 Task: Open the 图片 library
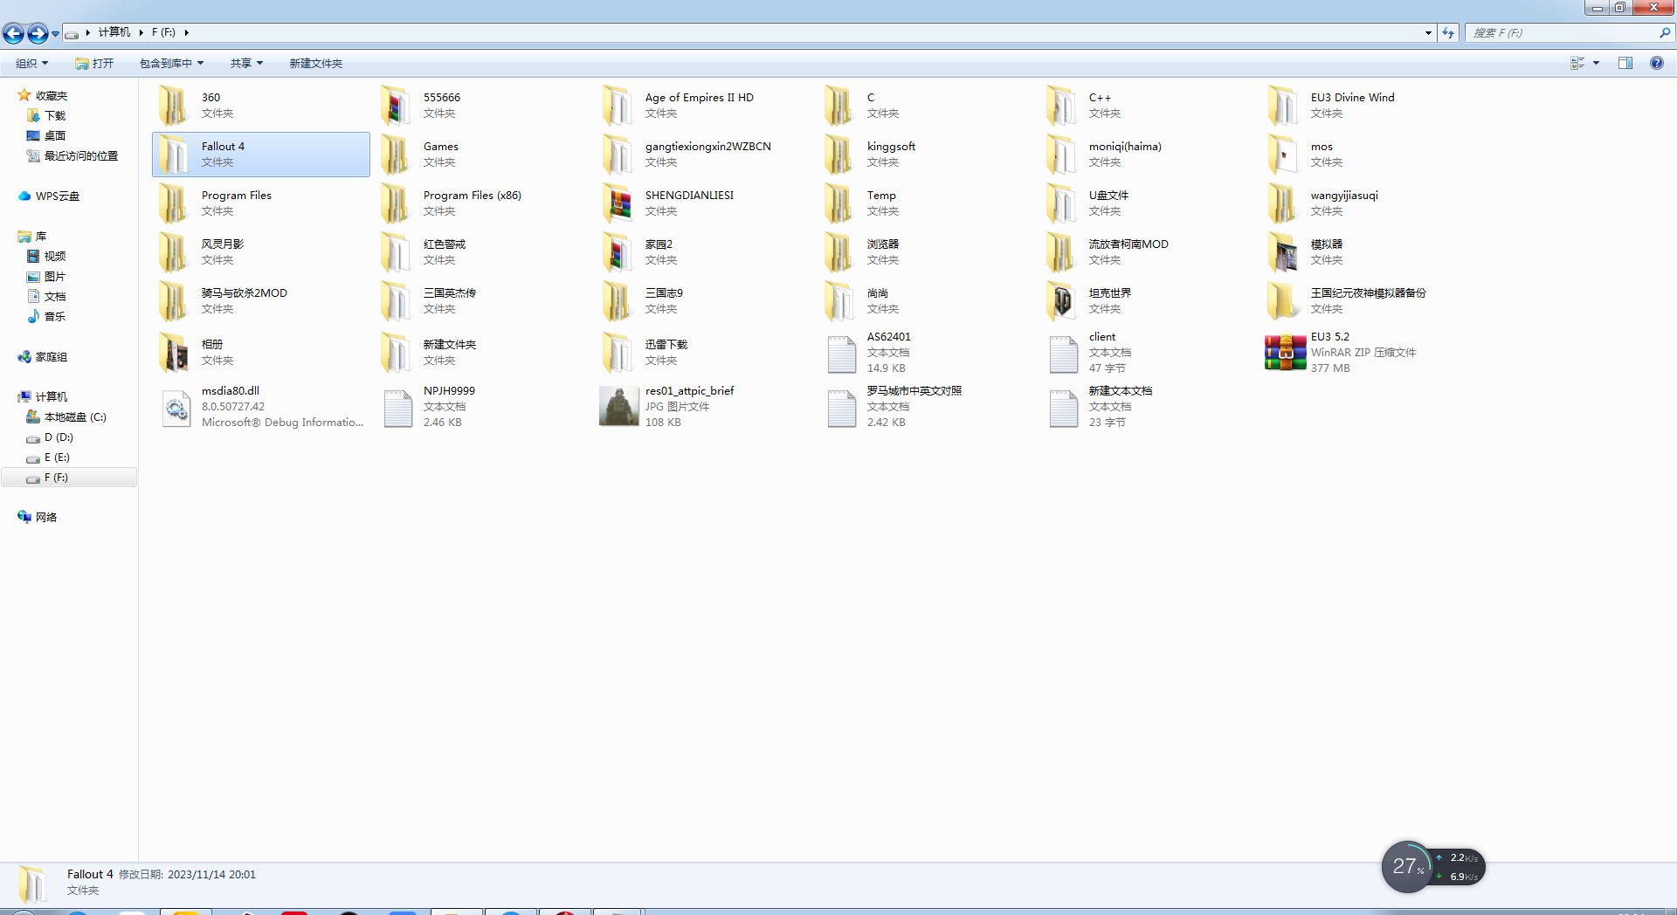tap(55, 276)
